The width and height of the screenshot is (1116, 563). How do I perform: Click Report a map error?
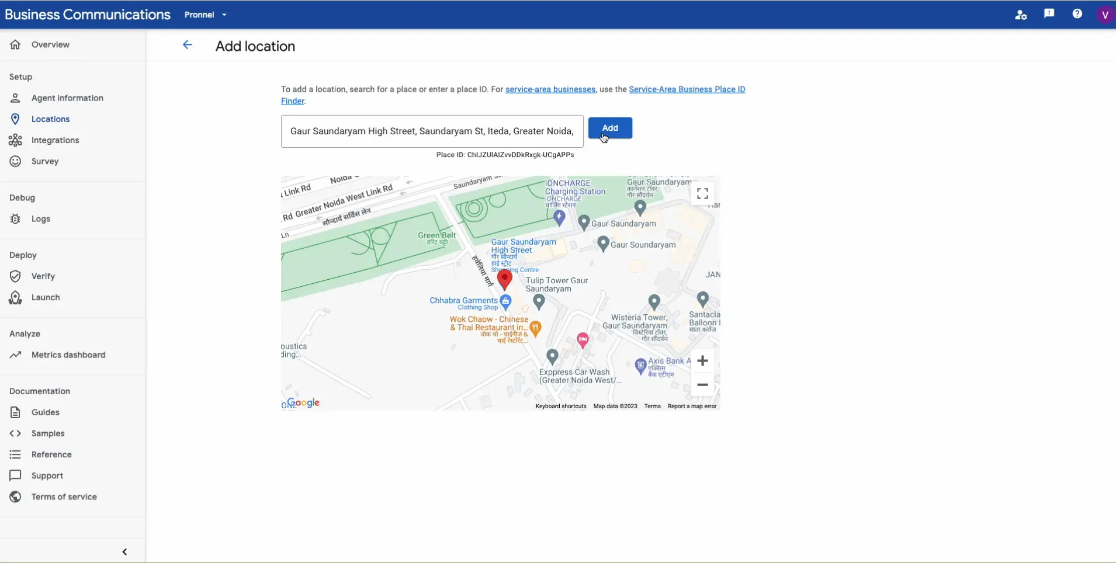(x=692, y=406)
